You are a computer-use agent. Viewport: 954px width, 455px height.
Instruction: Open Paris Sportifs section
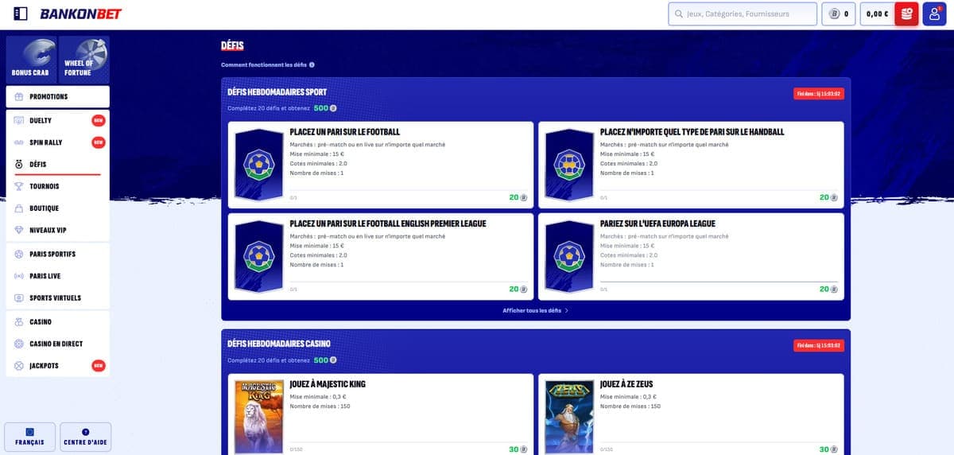(57, 254)
